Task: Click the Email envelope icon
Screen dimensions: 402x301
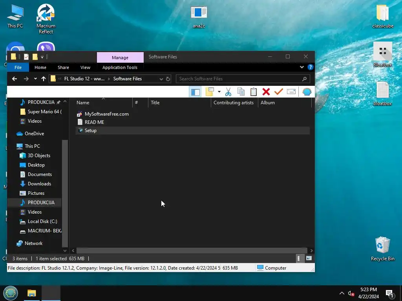Action: (291, 92)
